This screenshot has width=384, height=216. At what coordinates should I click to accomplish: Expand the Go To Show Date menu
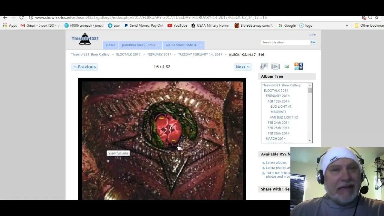(x=183, y=45)
